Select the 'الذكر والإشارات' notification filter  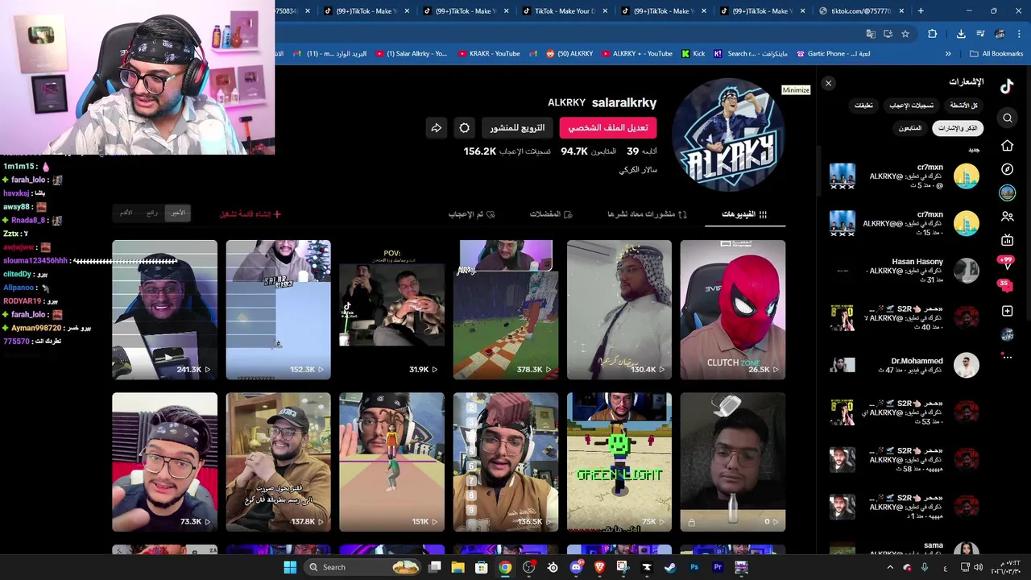(958, 128)
